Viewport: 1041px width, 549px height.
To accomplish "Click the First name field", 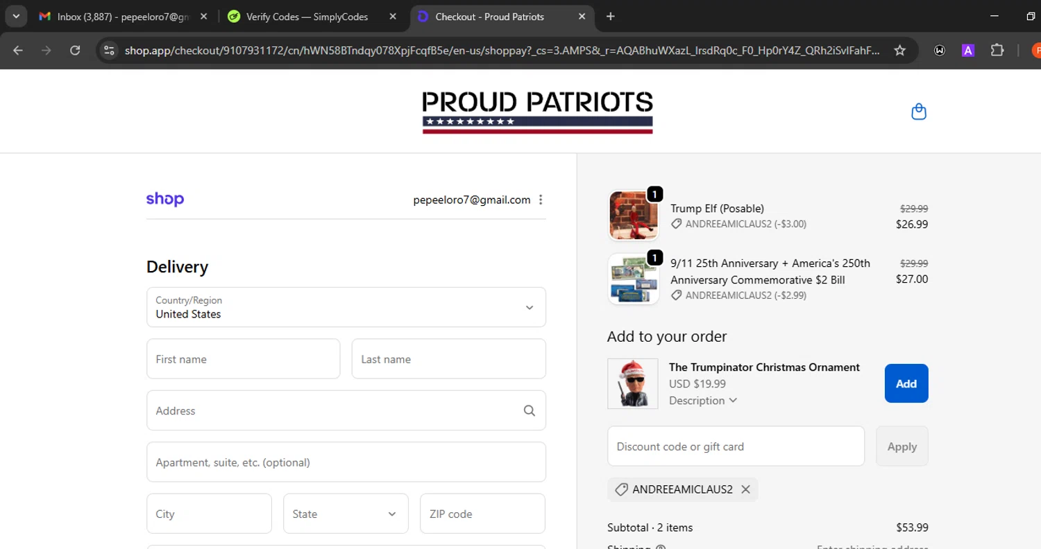I will pyautogui.click(x=244, y=359).
